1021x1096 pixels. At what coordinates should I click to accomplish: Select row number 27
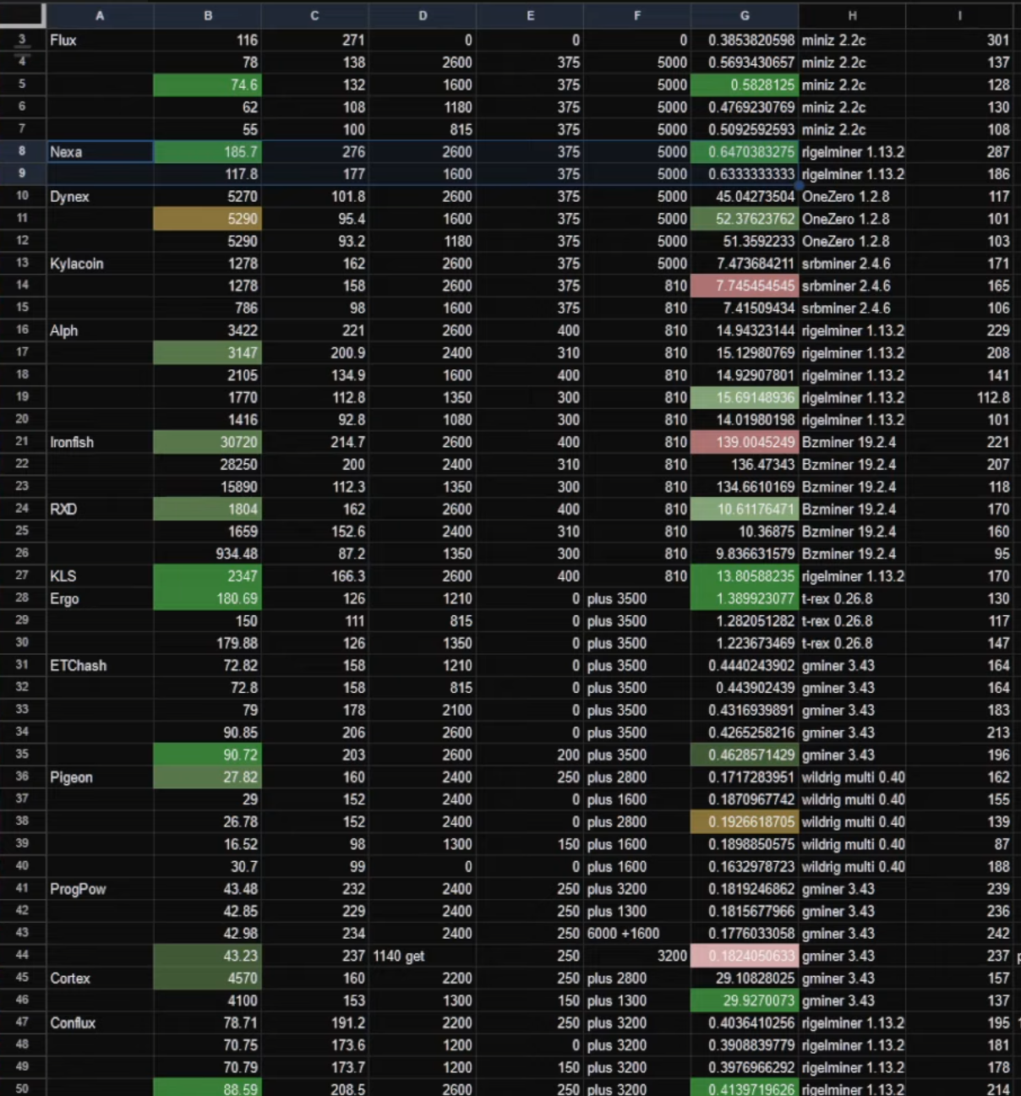23,575
